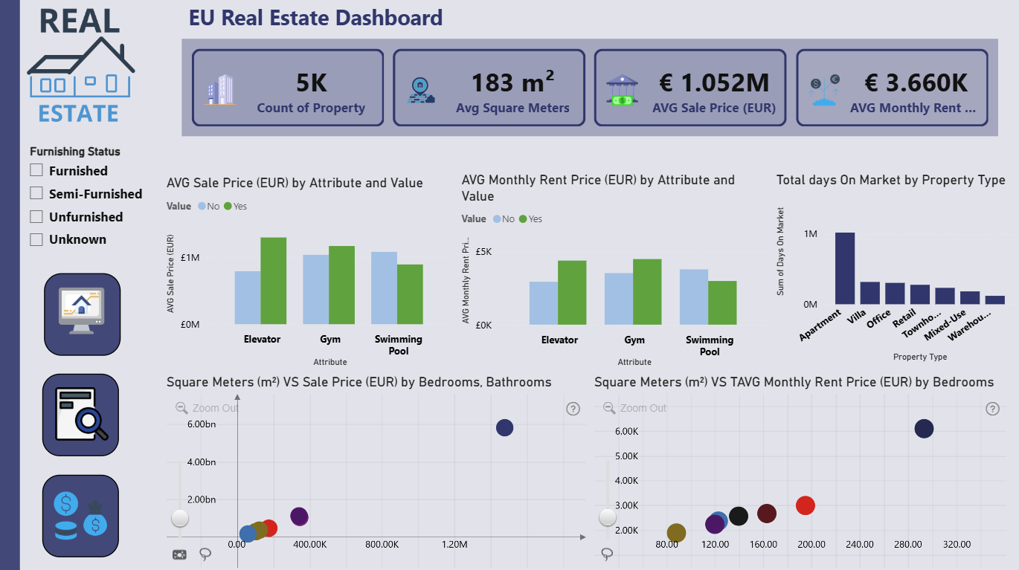Select the Mixed-Use bar in Days On Market chart
This screenshot has width=1019, height=570.
pos(970,298)
